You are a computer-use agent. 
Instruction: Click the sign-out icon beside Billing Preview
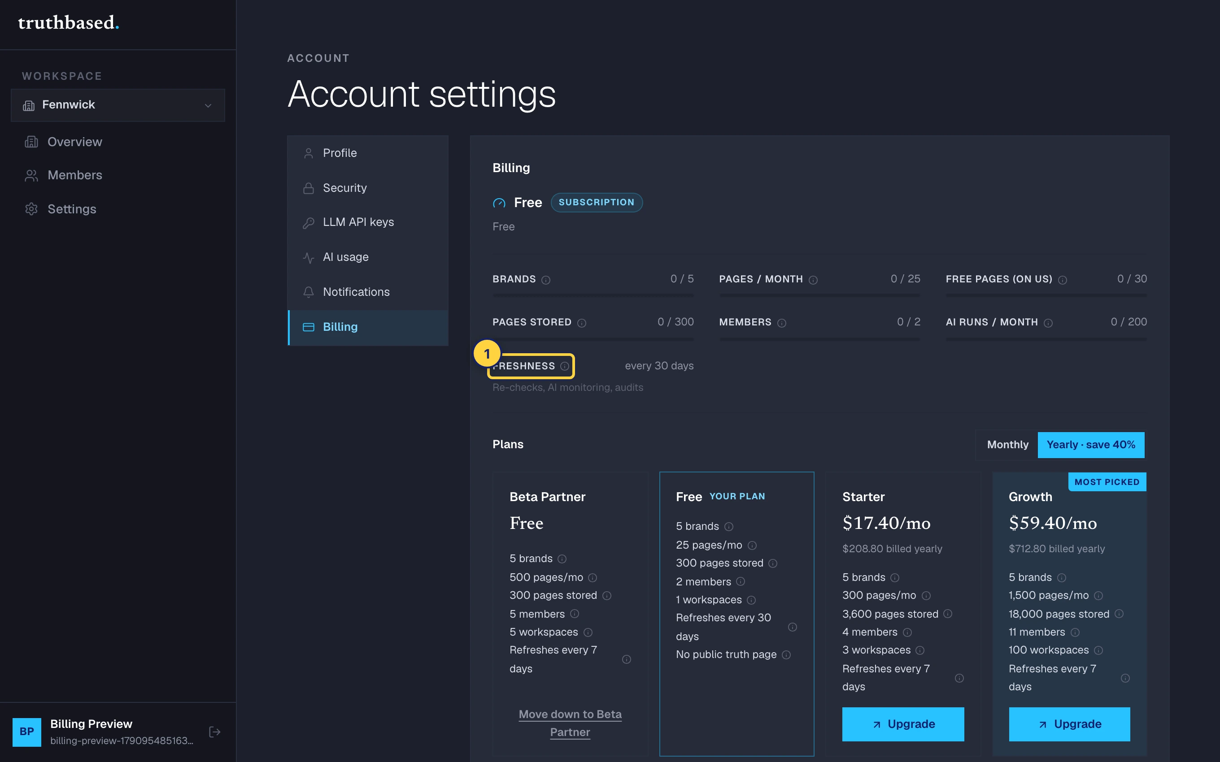tap(215, 732)
